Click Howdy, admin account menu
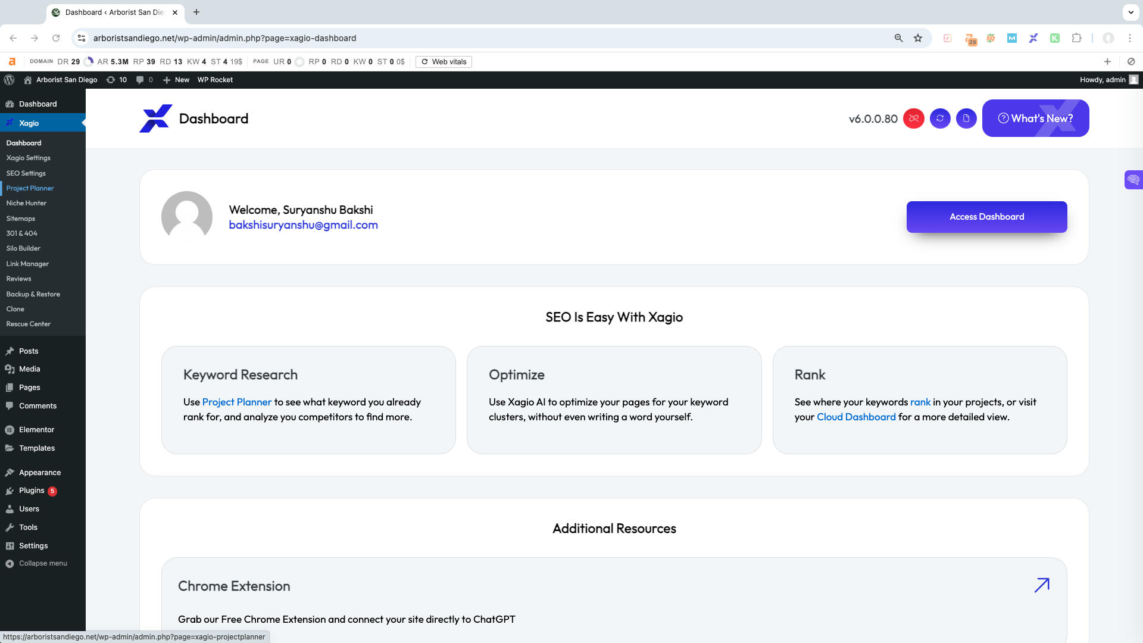The width and height of the screenshot is (1143, 643). pos(1108,80)
